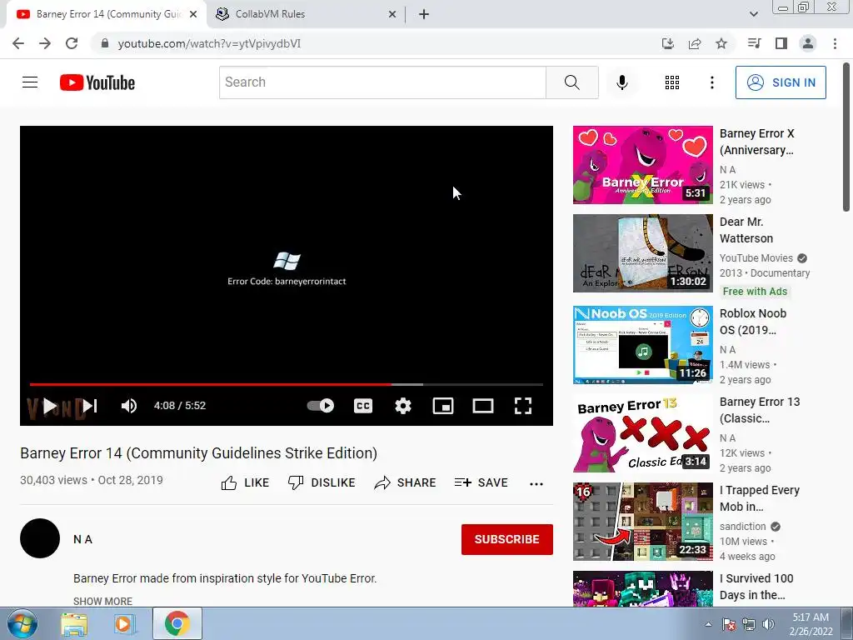Go back in browser history
The width and height of the screenshot is (853, 640).
[x=18, y=43]
